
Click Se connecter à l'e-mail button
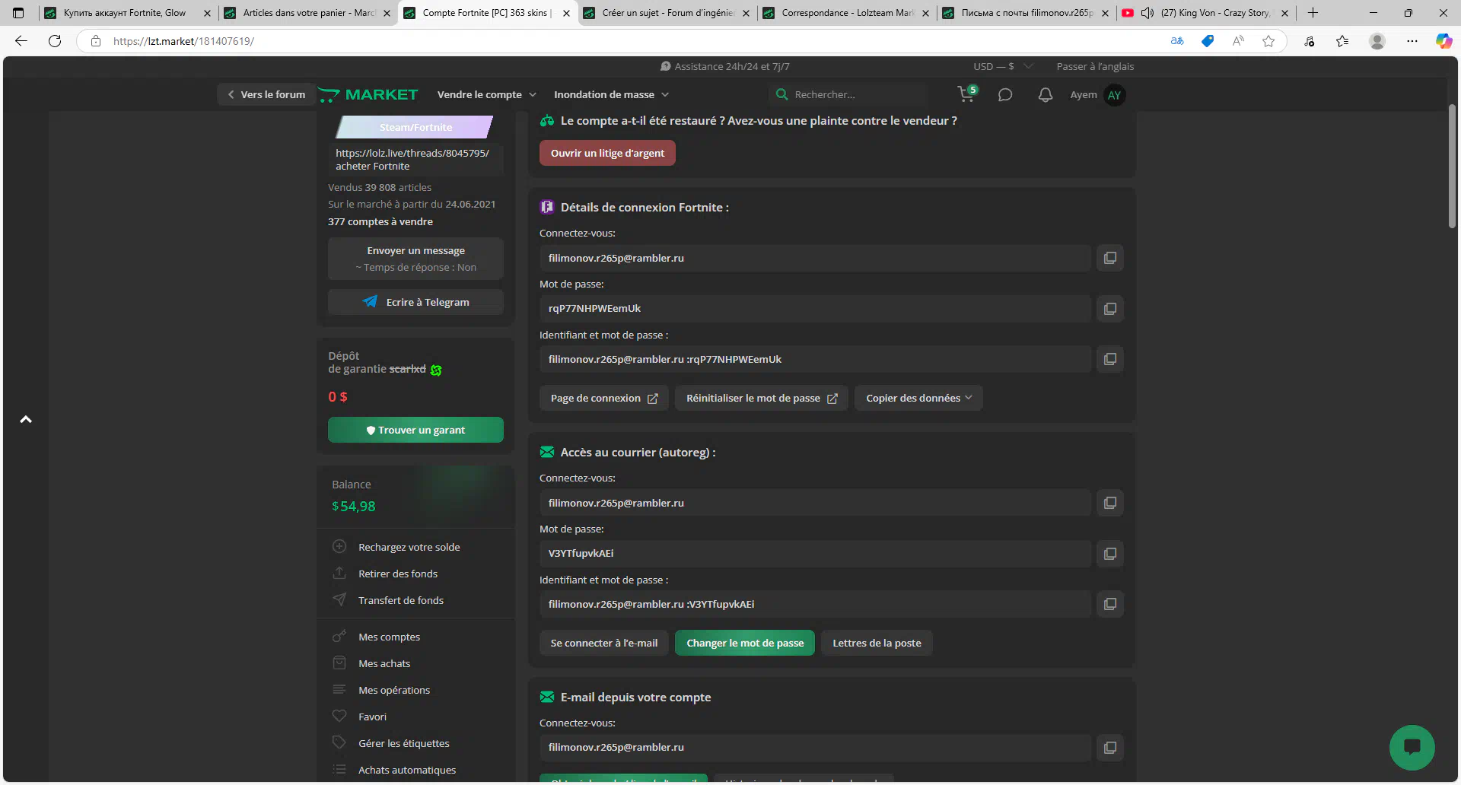pyautogui.click(x=604, y=643)
